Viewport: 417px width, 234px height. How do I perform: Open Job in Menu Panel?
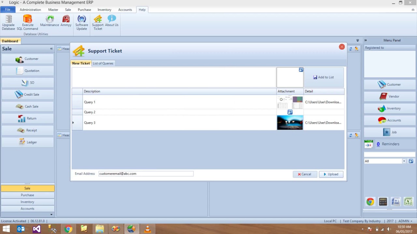pos(390,132)
